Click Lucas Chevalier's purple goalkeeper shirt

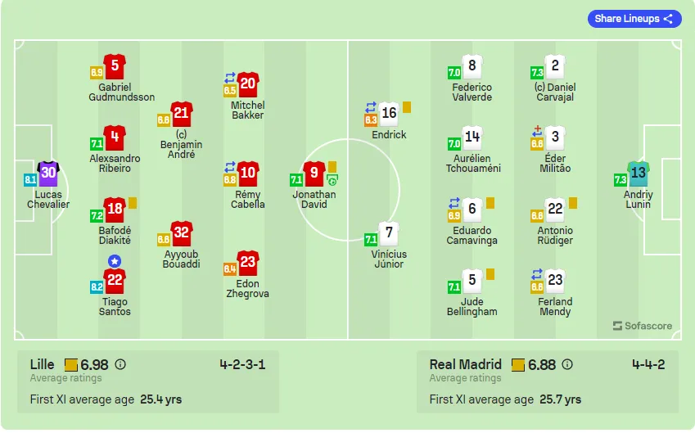tap(48, 174)
